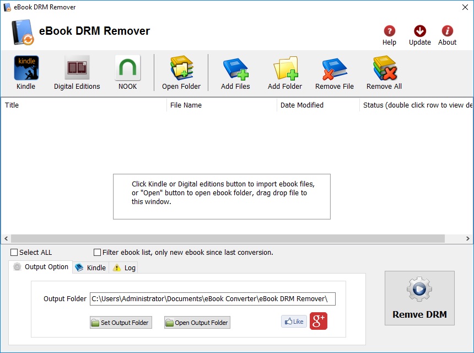Import from Digital Editions
474x353 pixels.
tap(77, 72)
